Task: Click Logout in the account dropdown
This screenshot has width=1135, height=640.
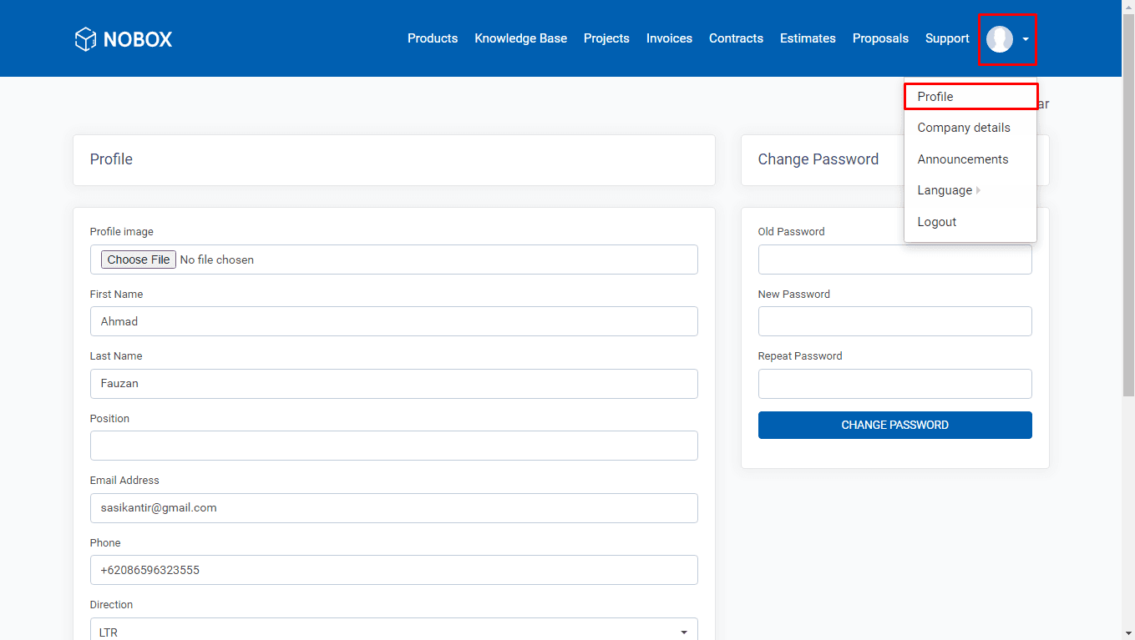Action: [x=936, y=221]
